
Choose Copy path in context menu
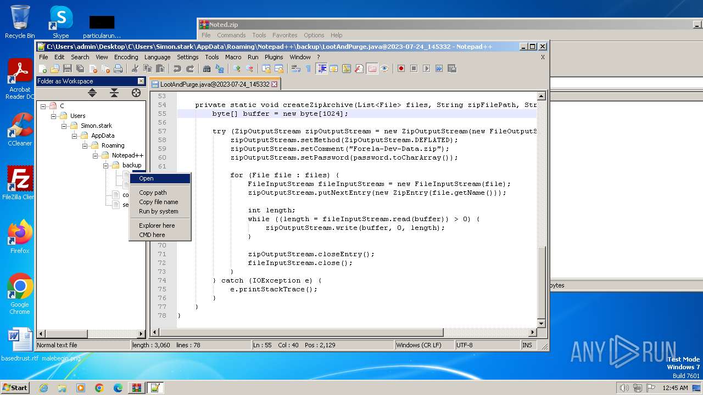tap(160, 193)
